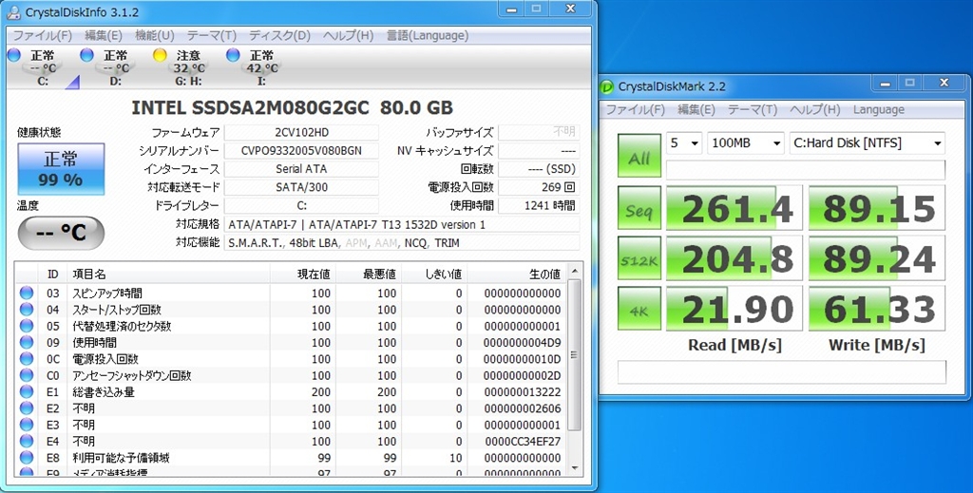Viewport: 973px width, 493px height.
Task: Run the 512K benchmark test
Action: [639, 258]
